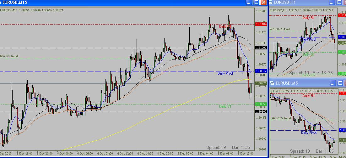Click the green 1.30559 price label
346x158 pixels.
(261, 104)
